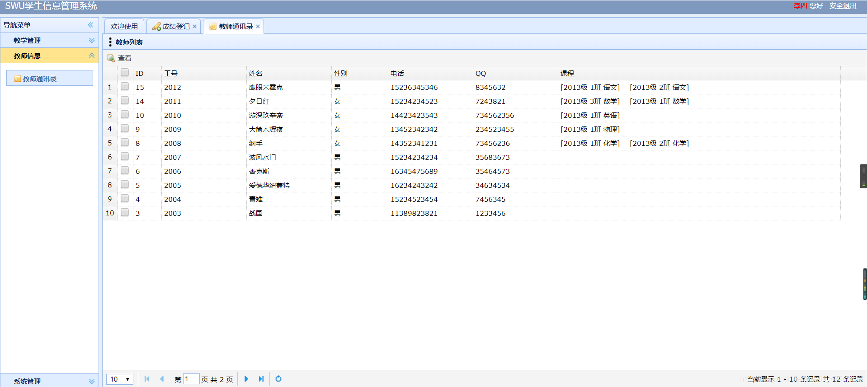Select phone number 15236345346

tap(414, 88)
